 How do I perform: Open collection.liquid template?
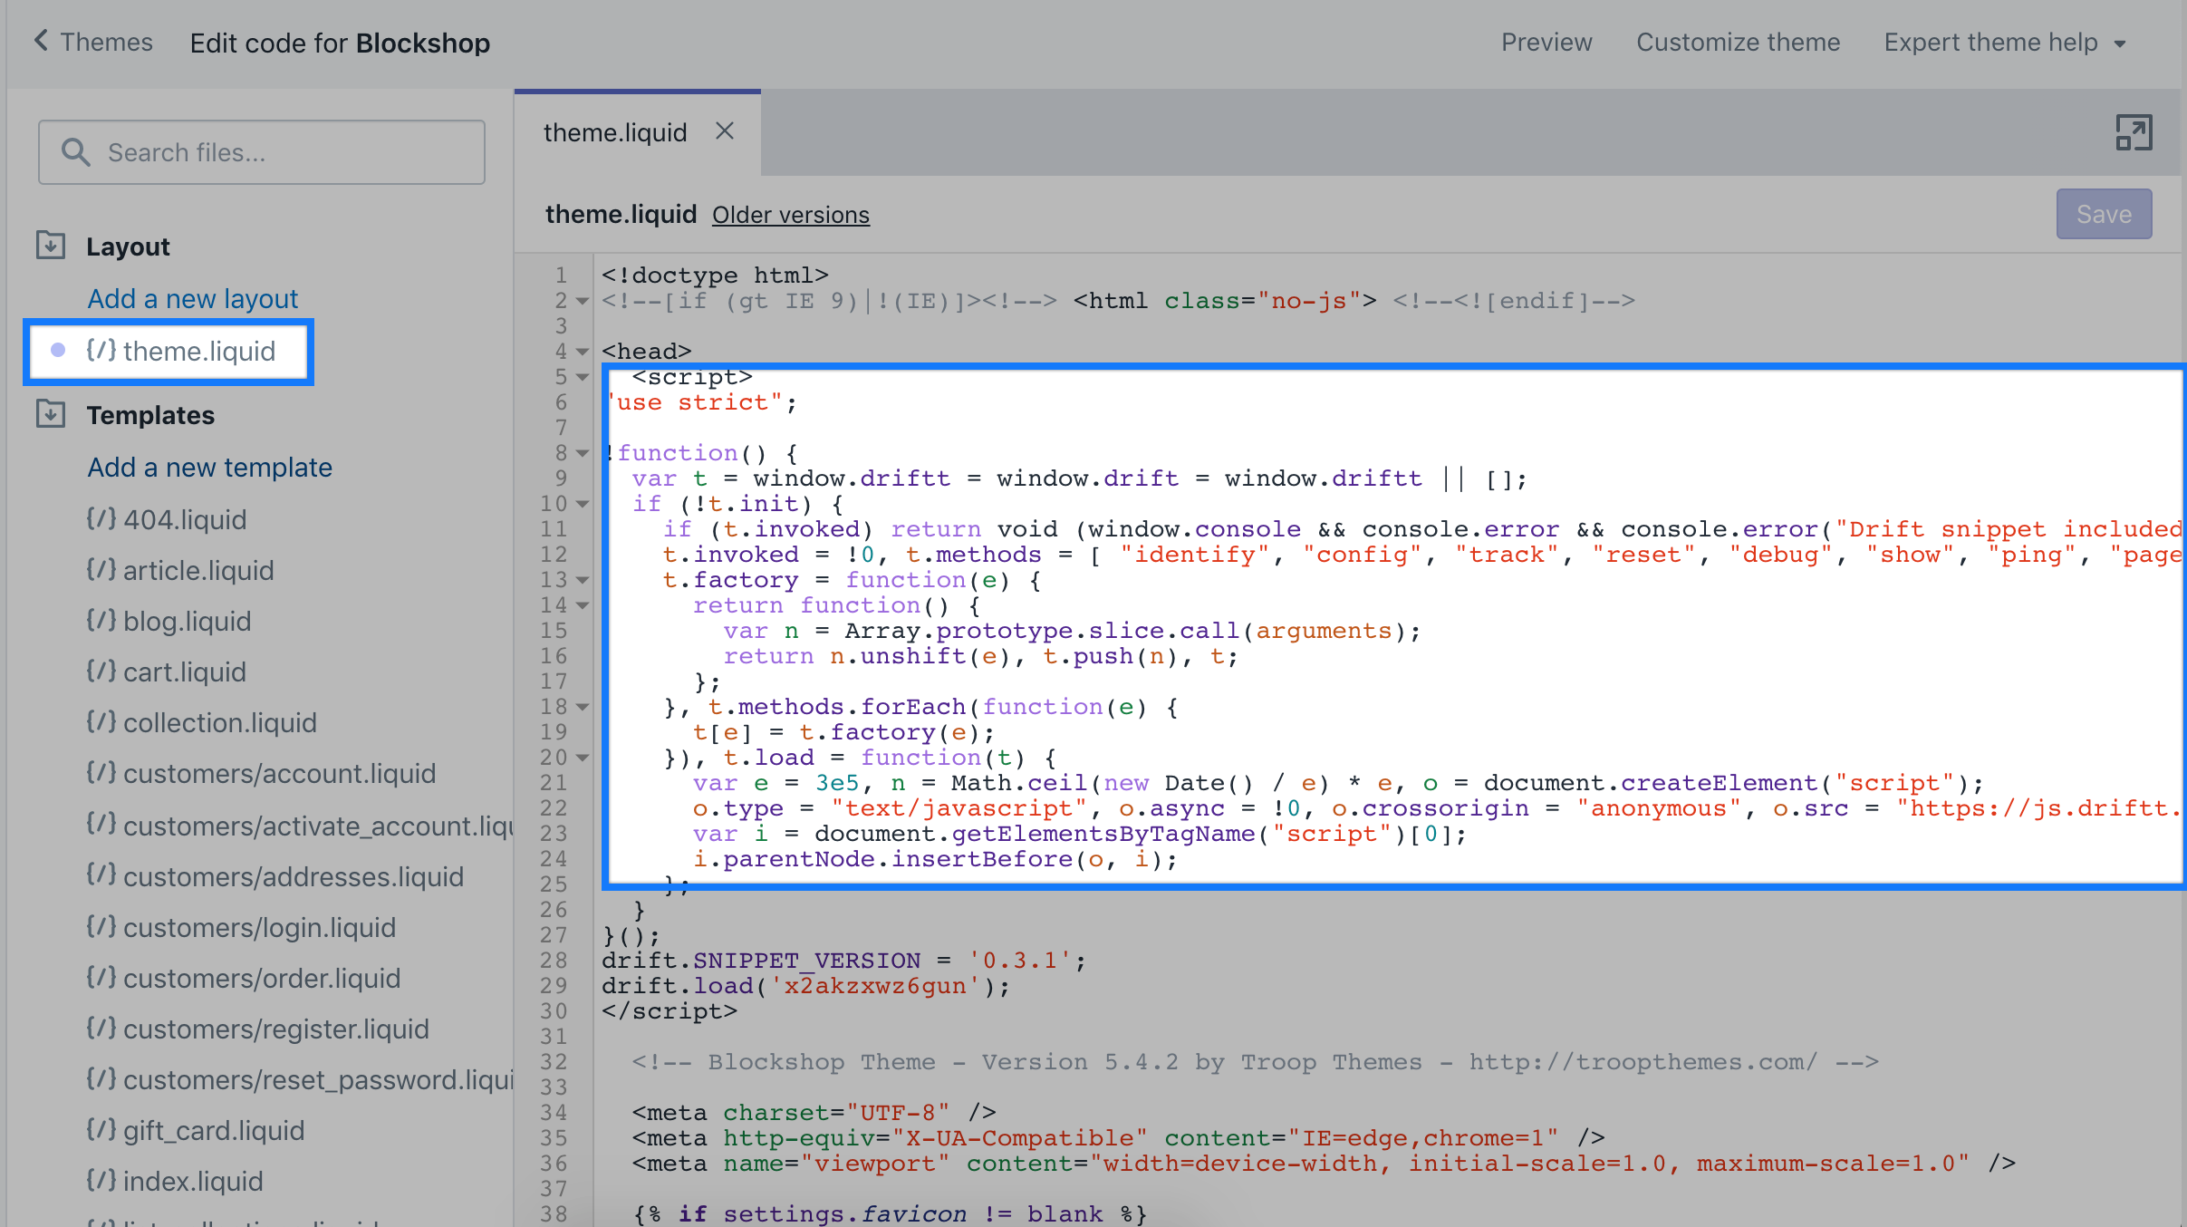[201, 722]
